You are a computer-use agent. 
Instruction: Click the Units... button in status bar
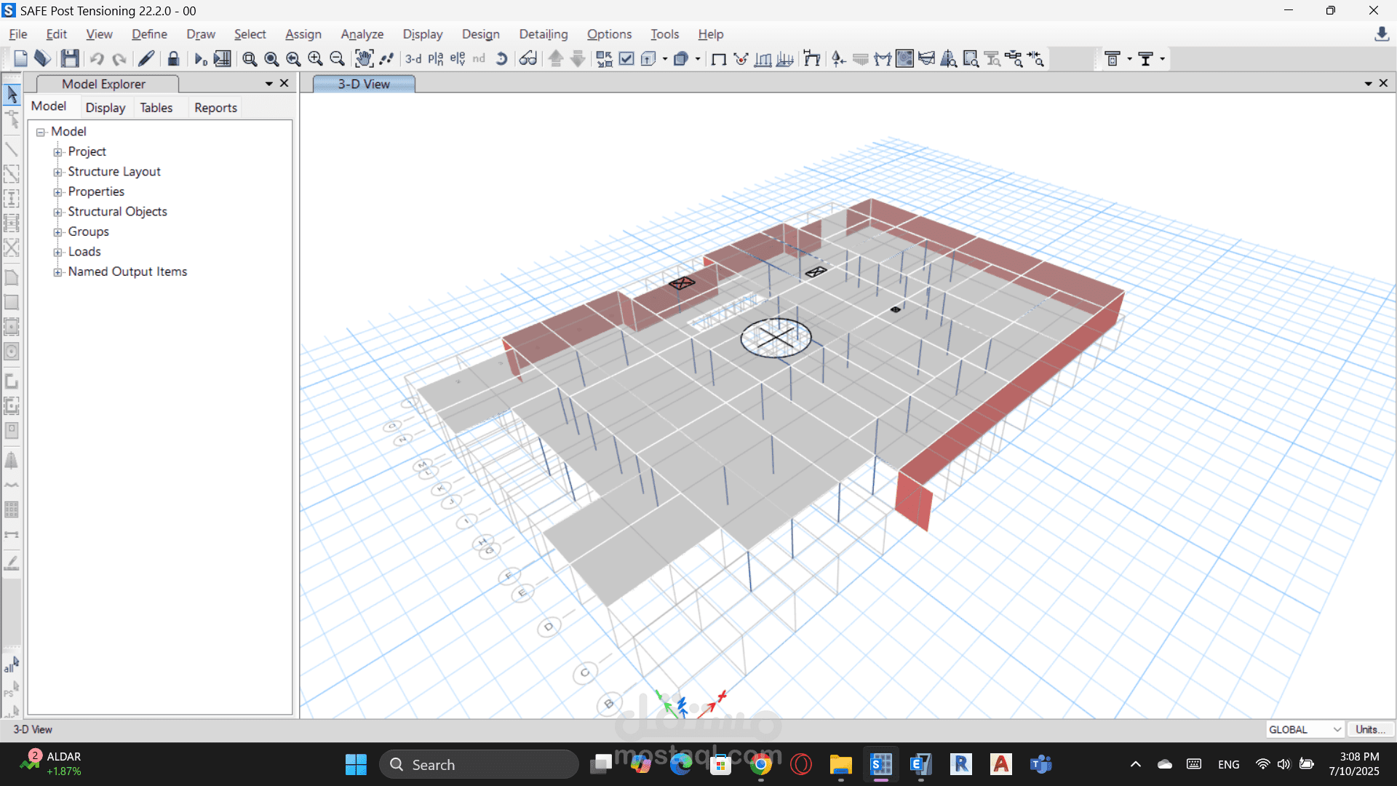click(1370, 729)
